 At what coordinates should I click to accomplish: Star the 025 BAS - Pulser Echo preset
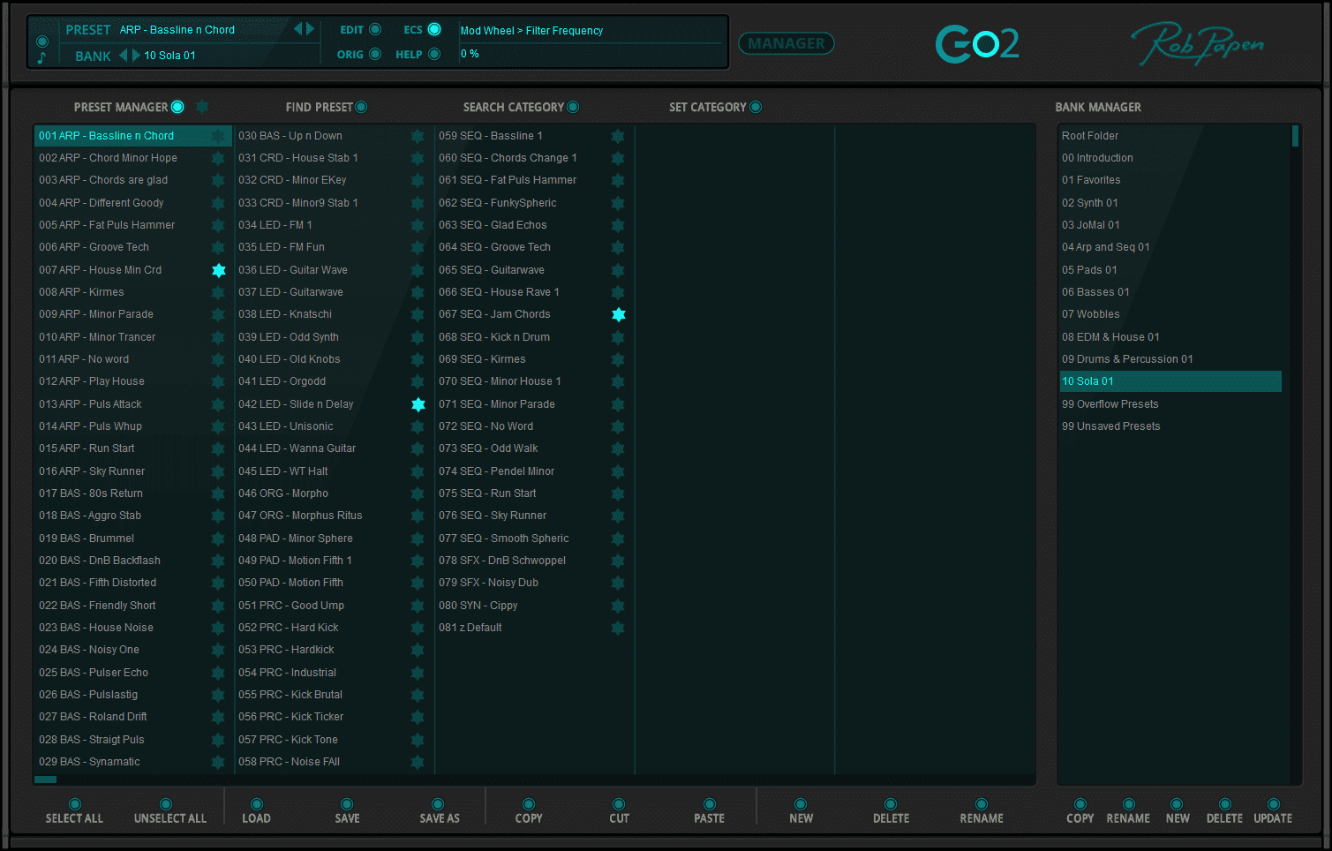point(218,673)
